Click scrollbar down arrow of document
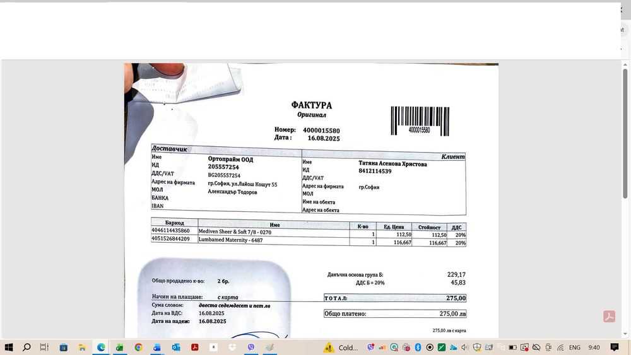This screenshot has height=355, width=631. (x=625, y=334)
